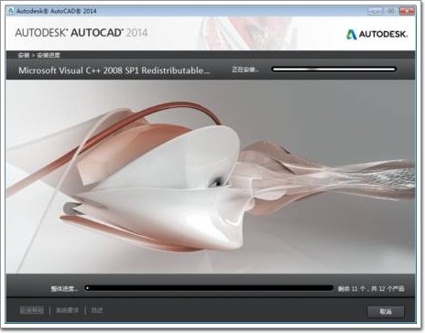The height and width of the screenshot is (333, 425).
Task: Open the 自述 readme link
Action: 97,310
